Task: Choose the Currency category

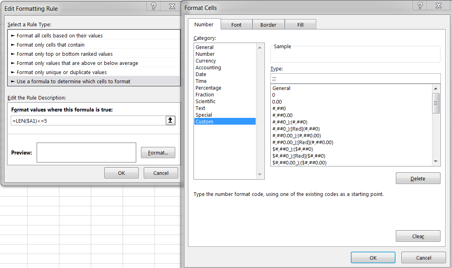Action: [225, 61]
